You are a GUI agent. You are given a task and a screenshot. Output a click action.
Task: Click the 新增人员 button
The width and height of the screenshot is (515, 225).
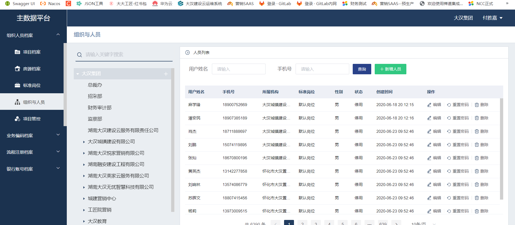(390, 69)
